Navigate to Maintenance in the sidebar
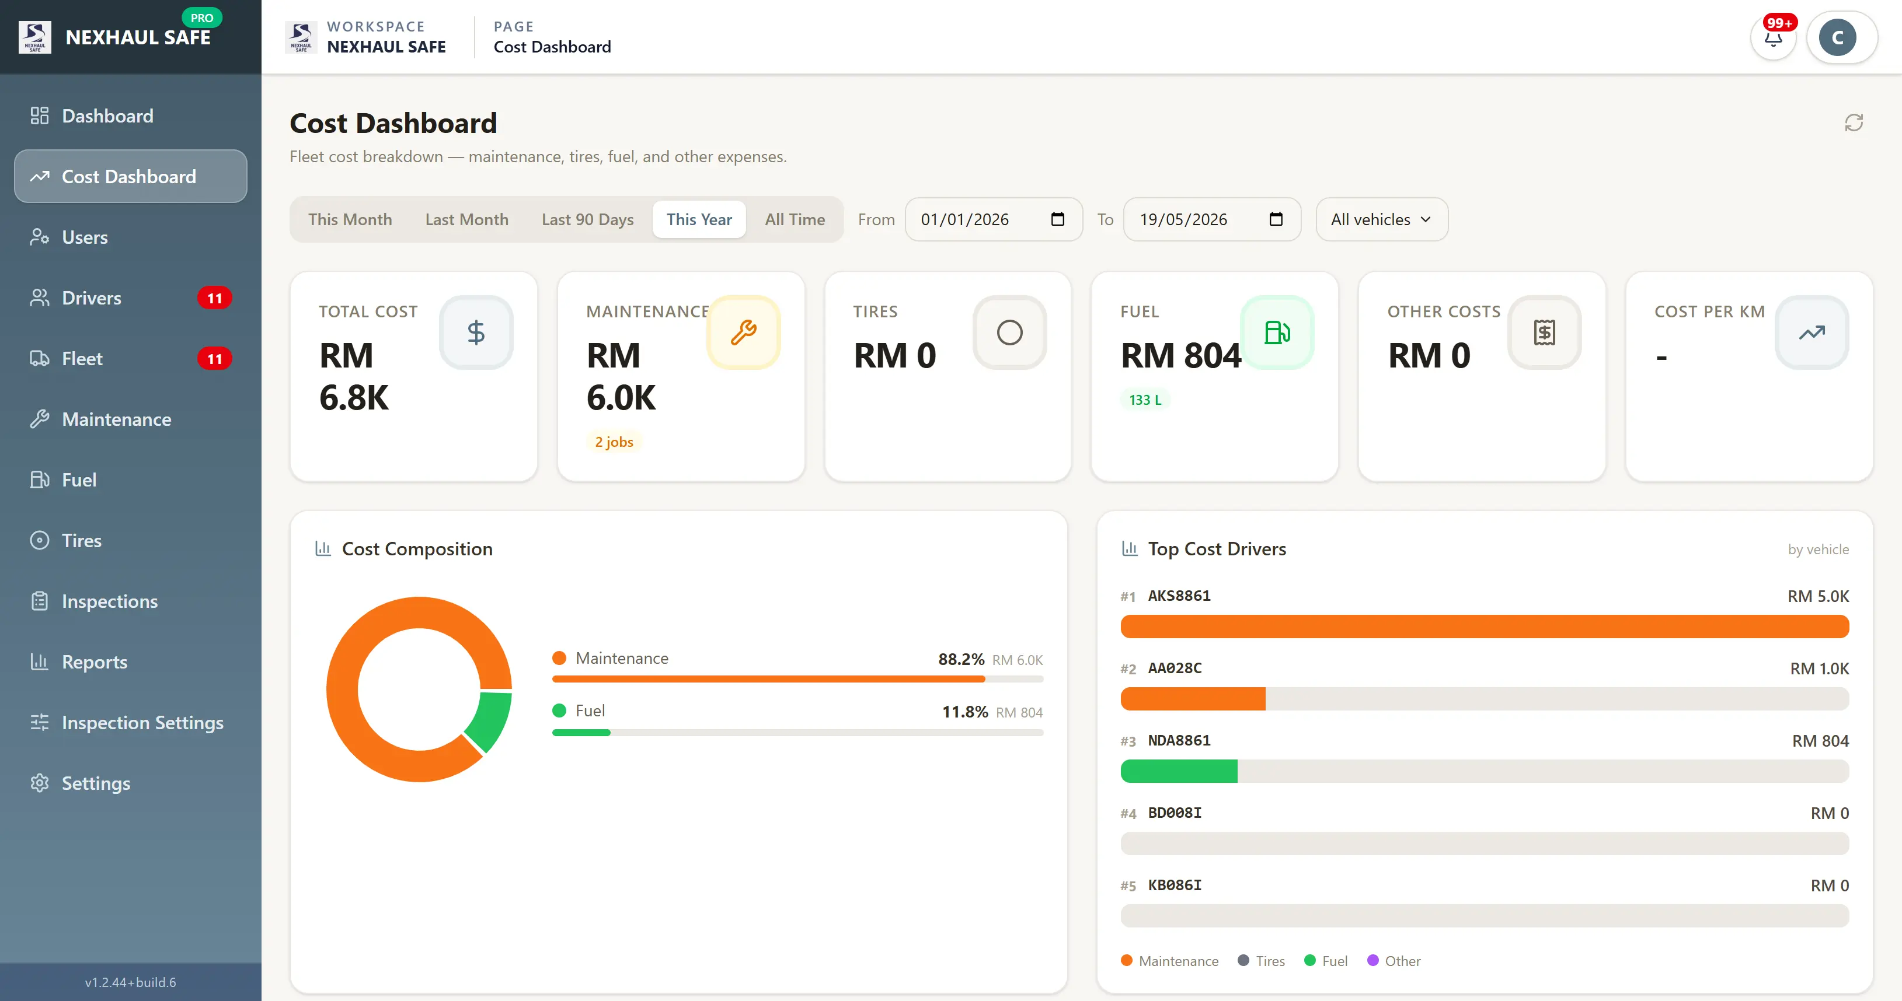1902x1001 pixels. point(131,419)
